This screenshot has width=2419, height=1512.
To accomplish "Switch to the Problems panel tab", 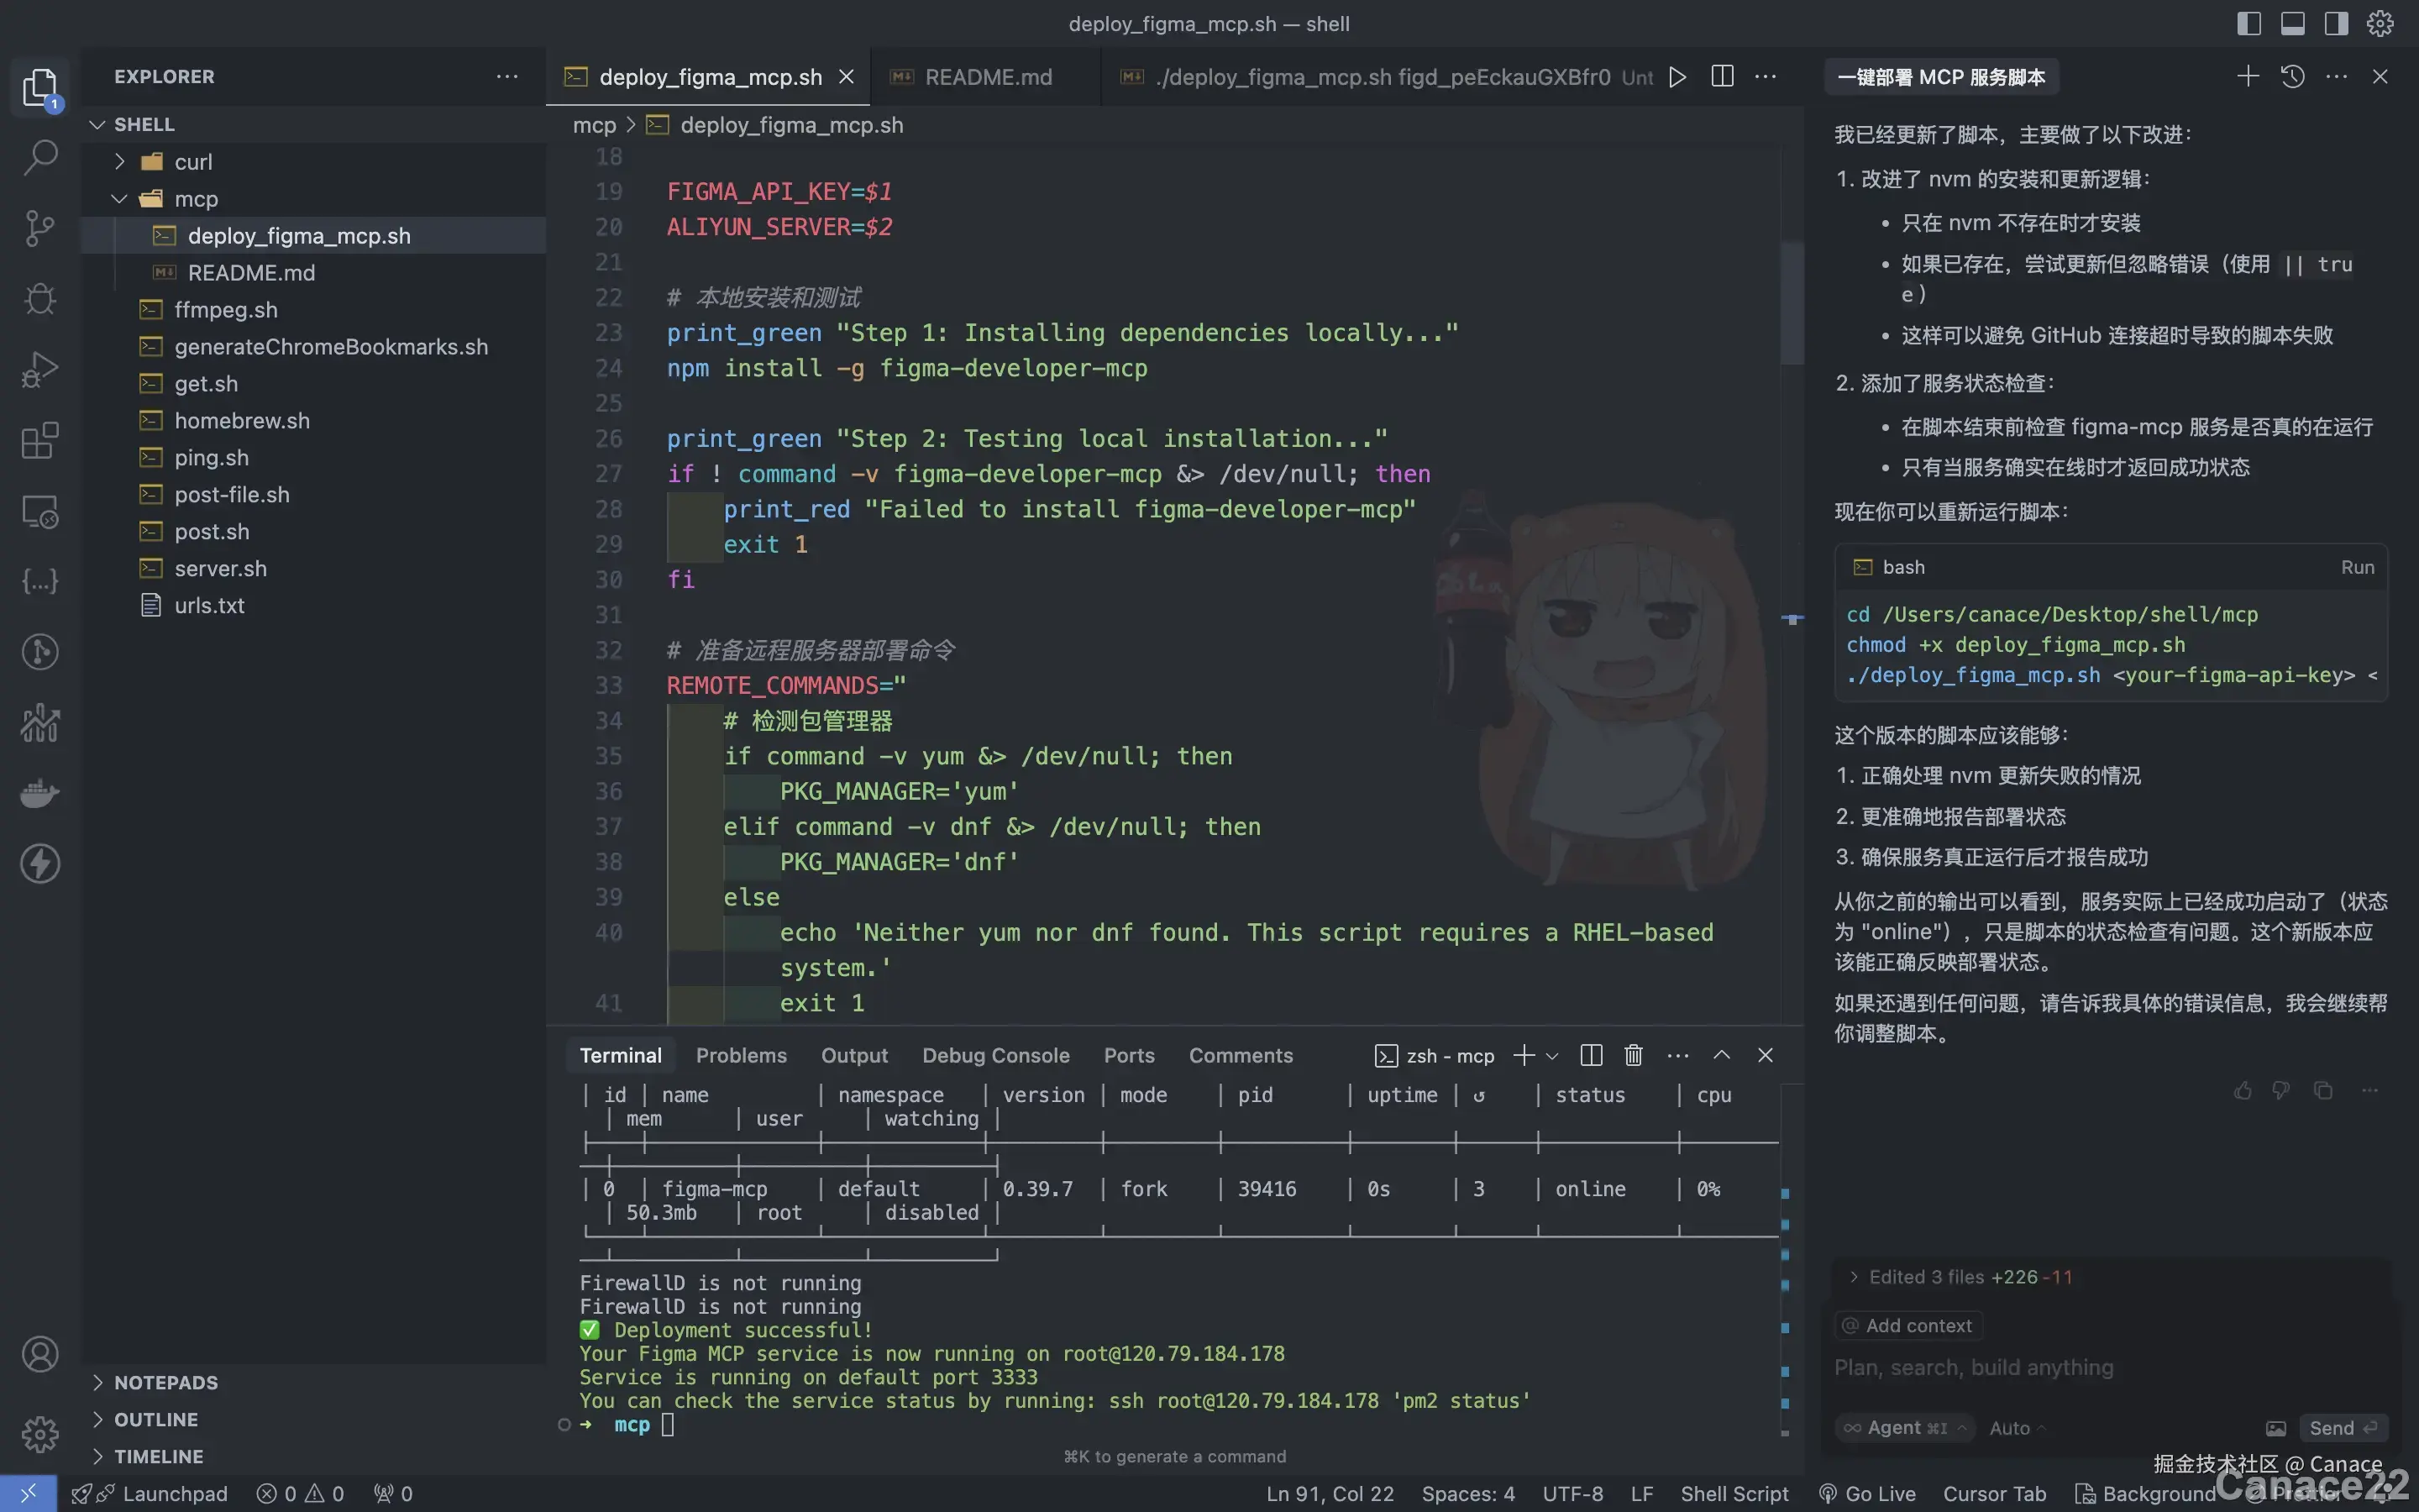I will (x=741, y=1055).
